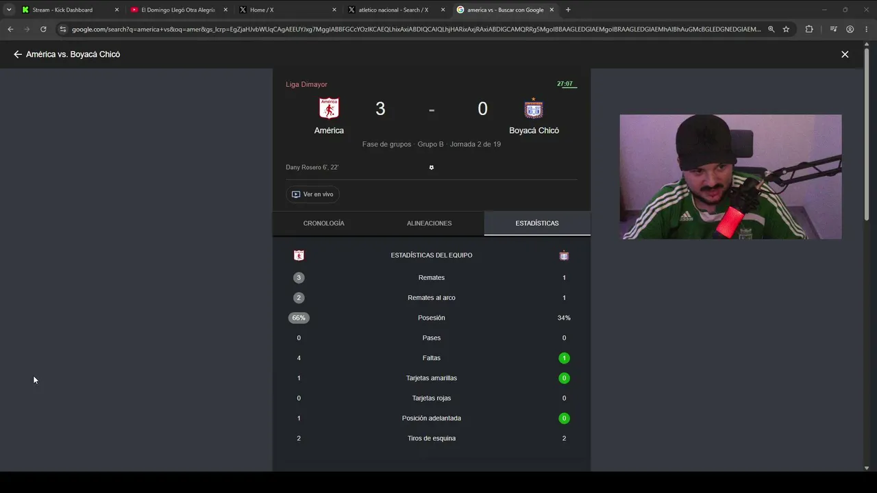Click the small Boyacá Chicó crest in stats header
The image size is (877, 493).
pyautogui.click(x=564, y=255)
